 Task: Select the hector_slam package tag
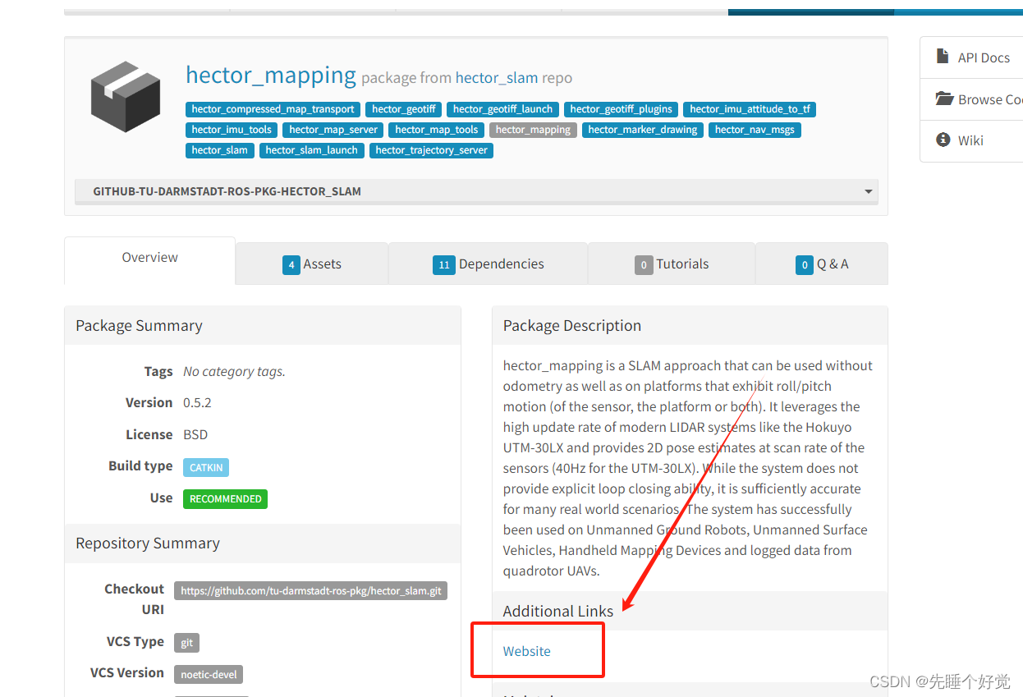(x=220, y=150)
